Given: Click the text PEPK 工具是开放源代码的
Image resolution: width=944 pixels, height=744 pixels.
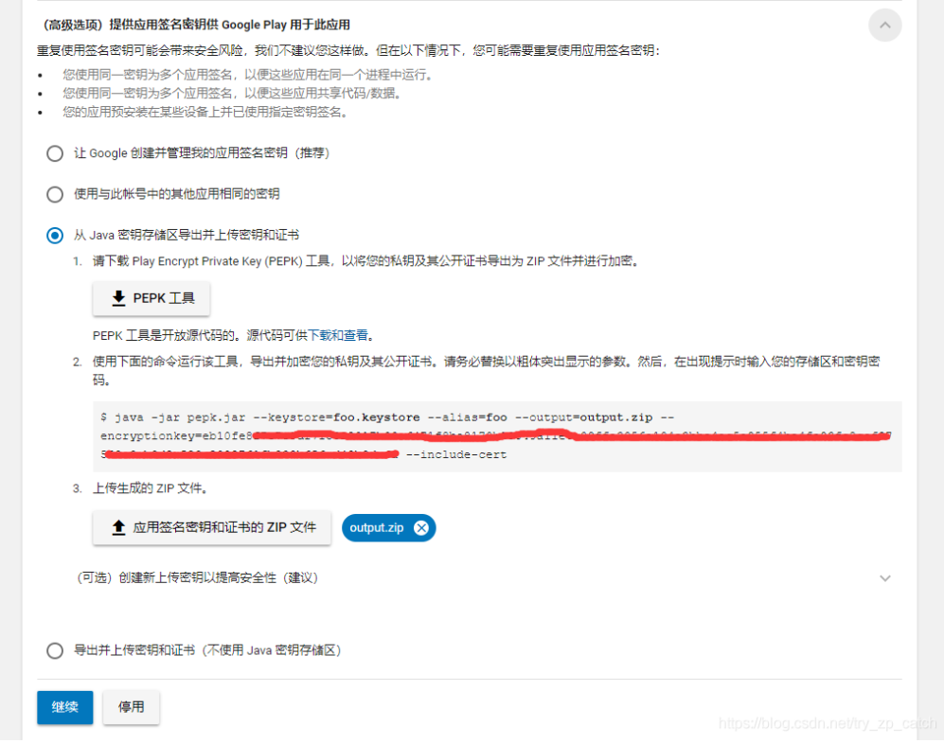Looking at the screenshot, I should click(x=168, y=335).
